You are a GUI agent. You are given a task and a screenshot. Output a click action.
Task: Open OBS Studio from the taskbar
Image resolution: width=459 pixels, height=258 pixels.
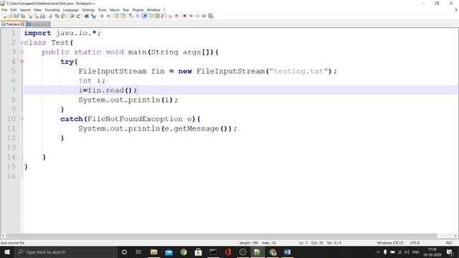[242, 252]
